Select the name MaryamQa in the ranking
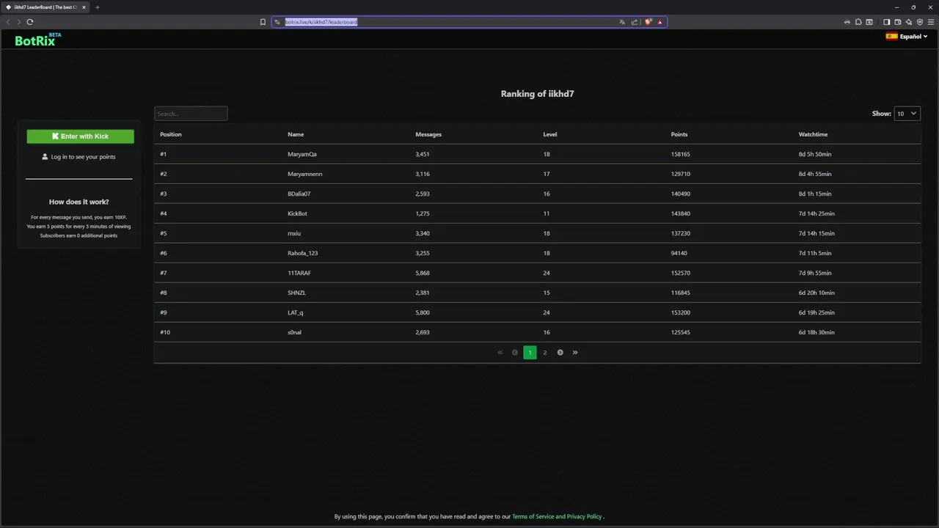This screenshot has height=528, width=939. click(302, 155)
